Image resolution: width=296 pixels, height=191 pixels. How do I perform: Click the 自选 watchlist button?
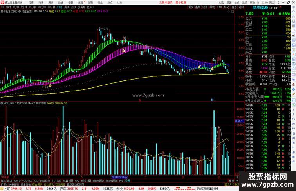coord(234,7)
